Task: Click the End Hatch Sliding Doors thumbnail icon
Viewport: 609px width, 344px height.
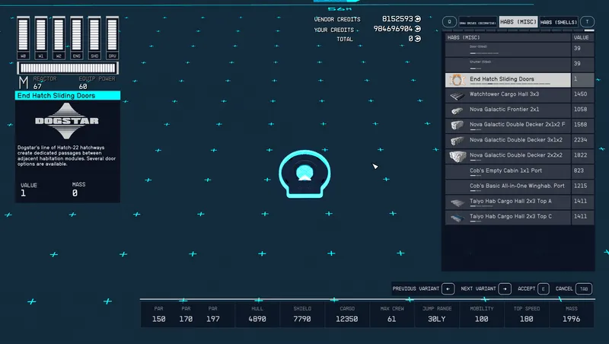Action: 457,80
